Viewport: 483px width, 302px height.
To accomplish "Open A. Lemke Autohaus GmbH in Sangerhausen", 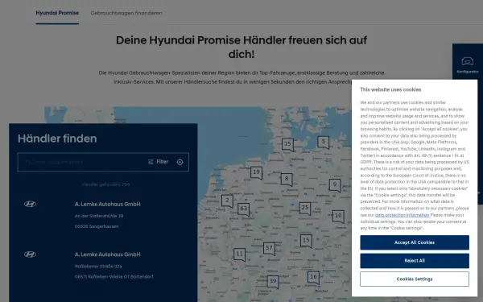I will pyautogui.click(x=108, y=204).
